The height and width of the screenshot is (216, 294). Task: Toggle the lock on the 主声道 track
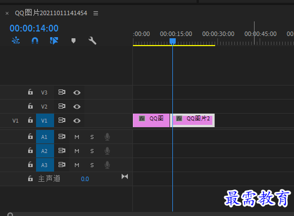30,178
